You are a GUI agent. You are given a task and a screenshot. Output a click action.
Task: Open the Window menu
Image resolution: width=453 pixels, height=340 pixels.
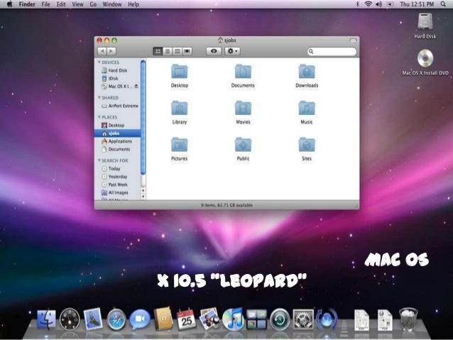click(x=112, y=4)
